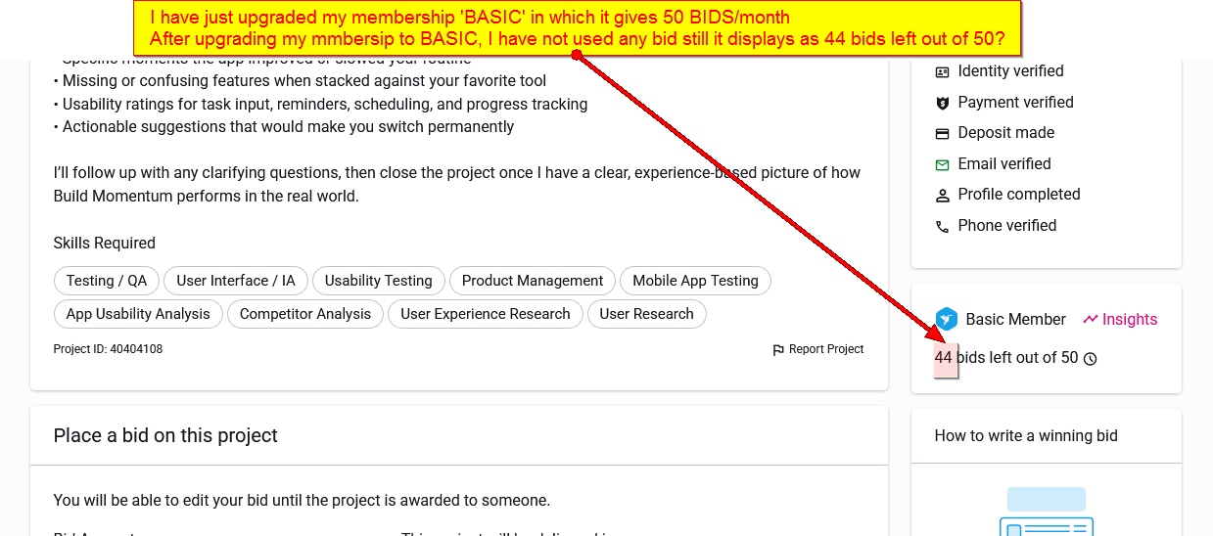Click the Email verified envelope icon

[x=942, y=164]
